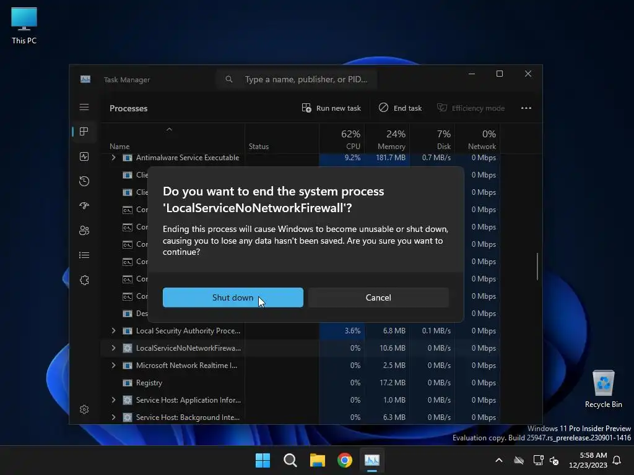
Task: Open the Windows Start button
Action: click(x=263, y=460)
